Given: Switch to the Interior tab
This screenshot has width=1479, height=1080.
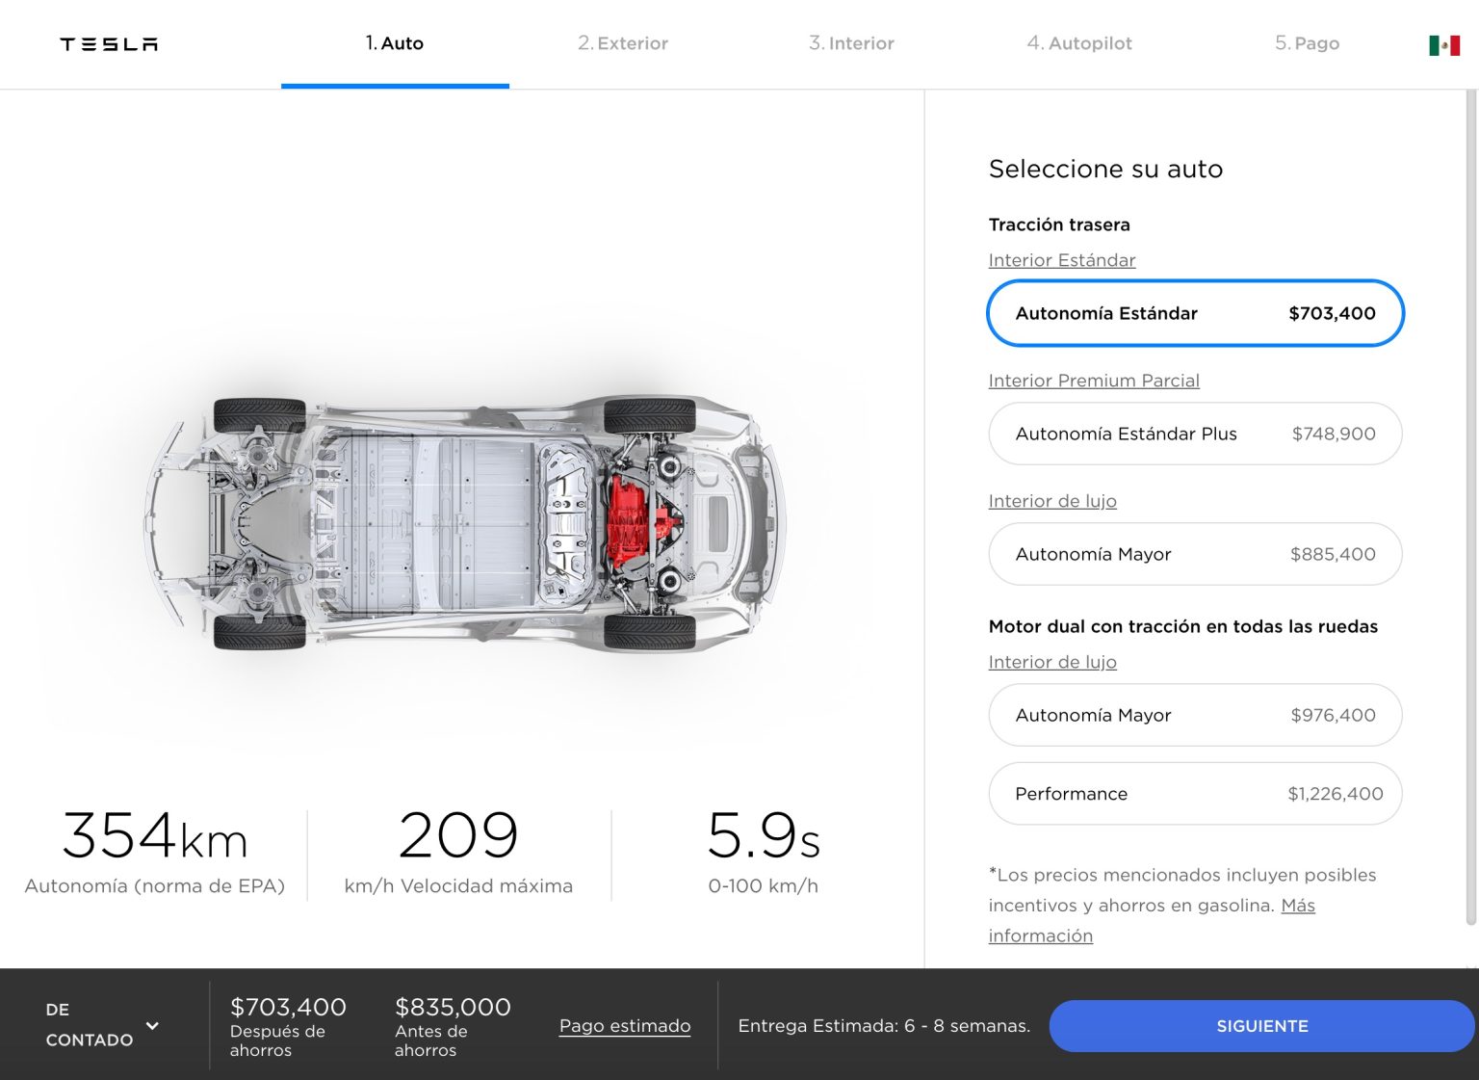Looking at the screenshot, I should (851, 43).
